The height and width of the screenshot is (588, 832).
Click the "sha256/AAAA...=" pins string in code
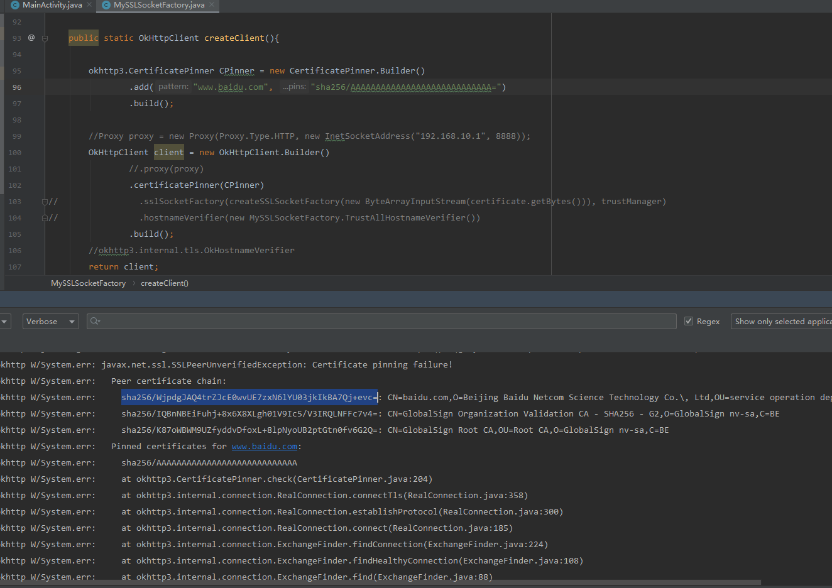click(x=406, y=87)
